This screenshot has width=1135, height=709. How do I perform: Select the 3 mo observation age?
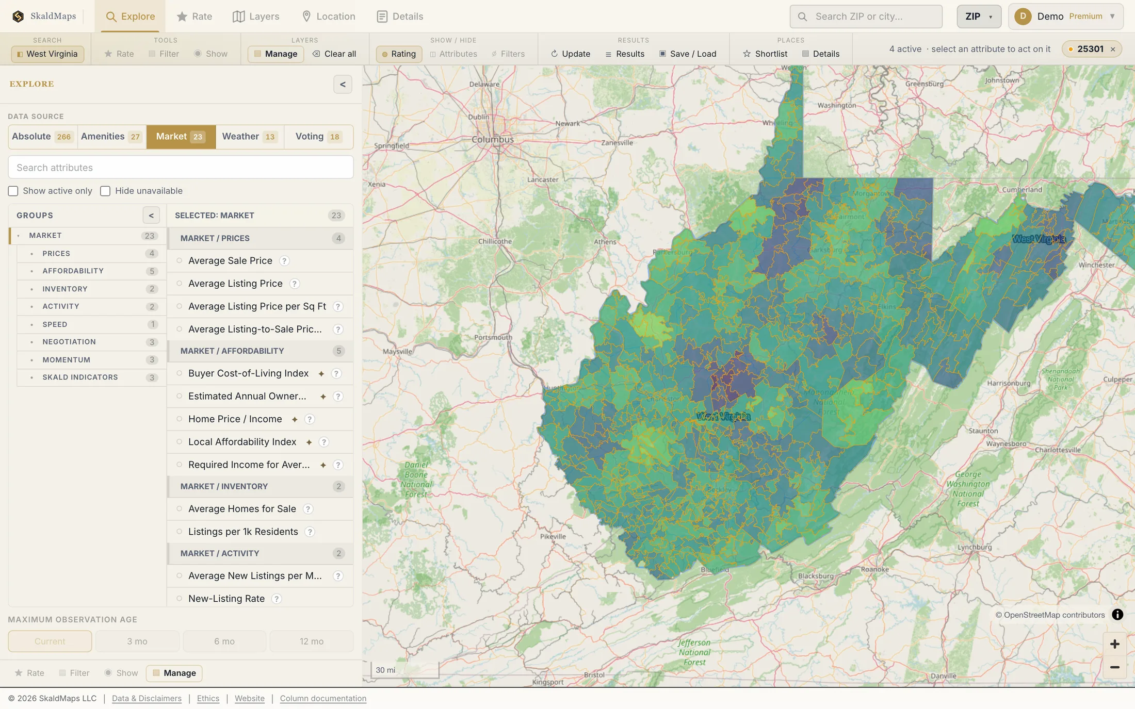[x=137, y=641]
